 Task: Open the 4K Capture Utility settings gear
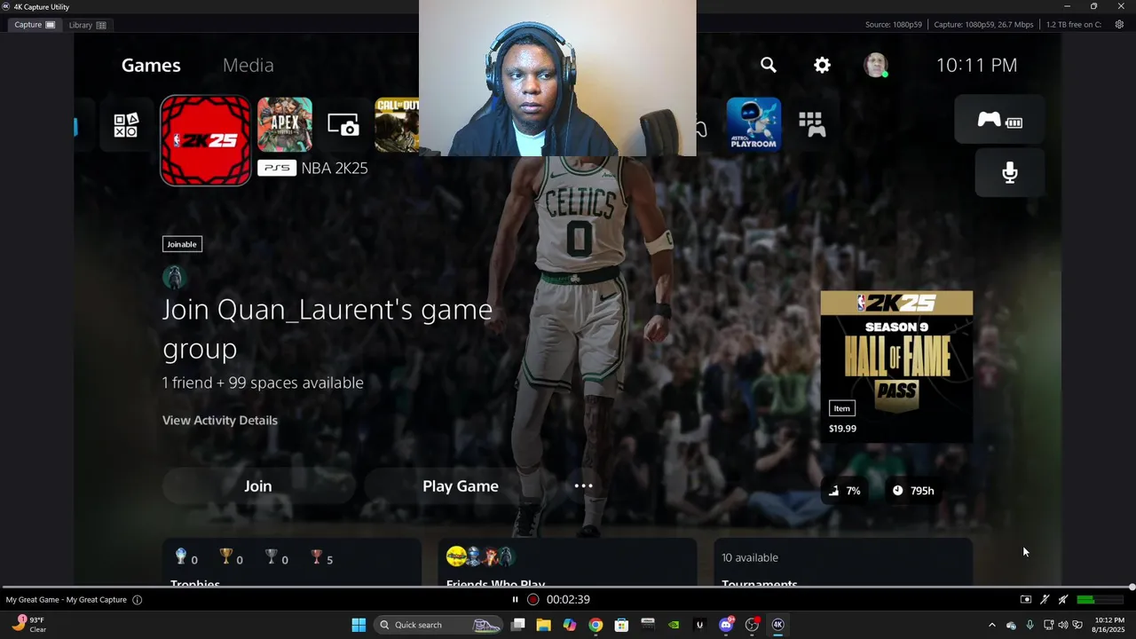(x=1119, y=24)
